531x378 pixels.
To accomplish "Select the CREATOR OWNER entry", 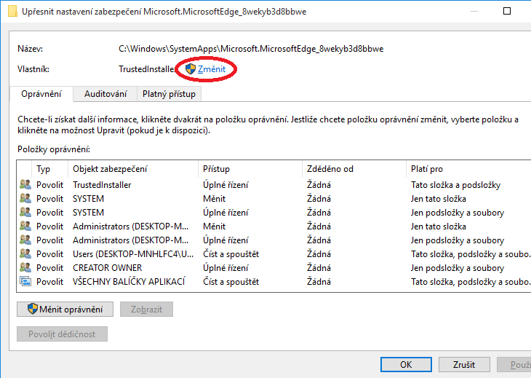I will [x=274, y=268].
